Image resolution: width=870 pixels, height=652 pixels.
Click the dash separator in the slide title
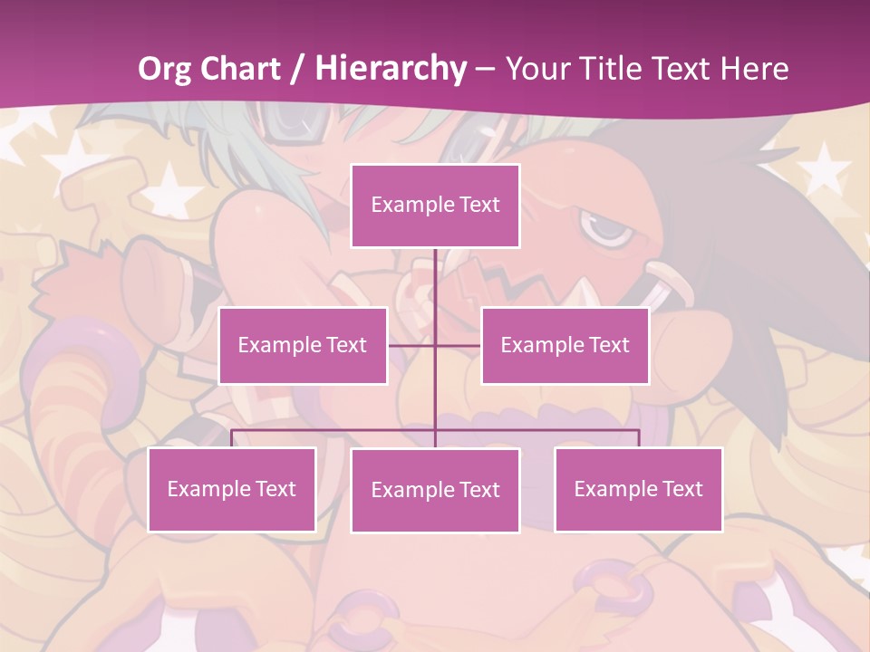[x=486, y=70]
